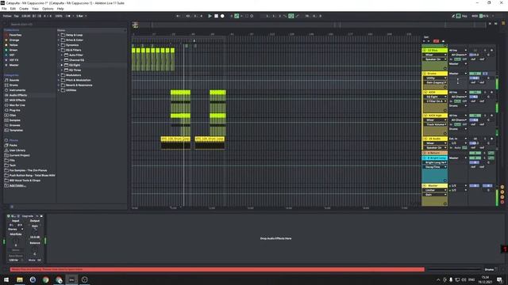The image size is (508, 285).
Task: Open the Edit menu
Action: tap(13, 9)
